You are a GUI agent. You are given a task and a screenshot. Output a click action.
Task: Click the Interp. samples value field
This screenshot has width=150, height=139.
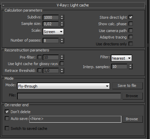coord(119,66)
